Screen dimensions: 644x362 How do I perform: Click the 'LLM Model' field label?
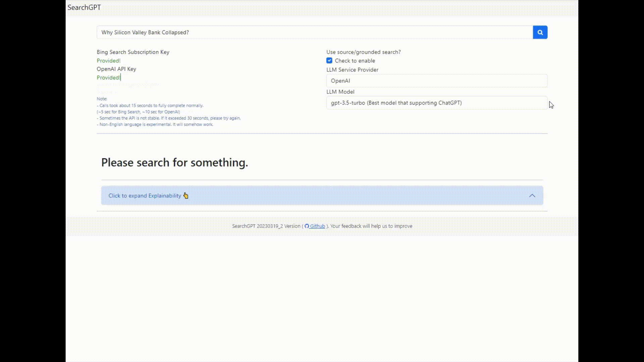click(340, 92)
